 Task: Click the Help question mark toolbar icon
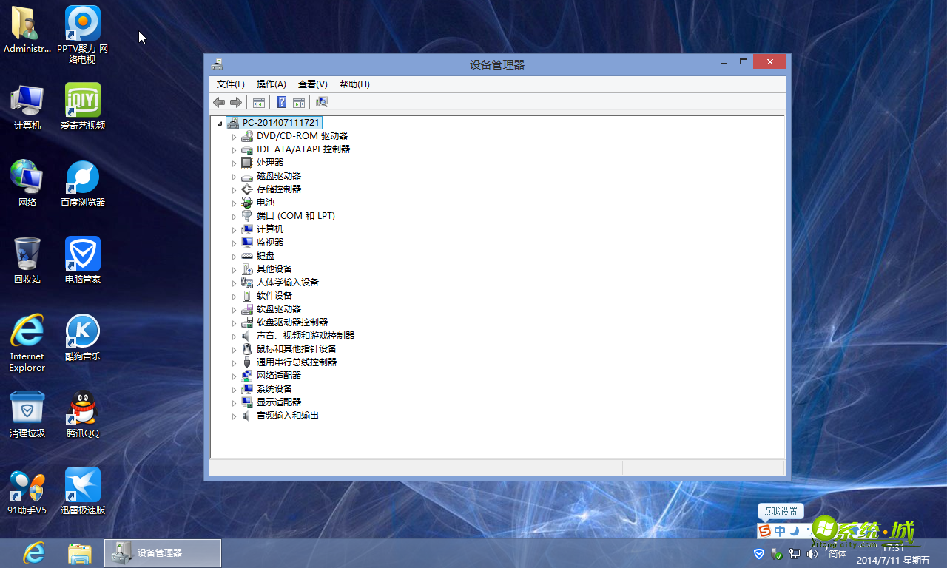coord(281,101)
